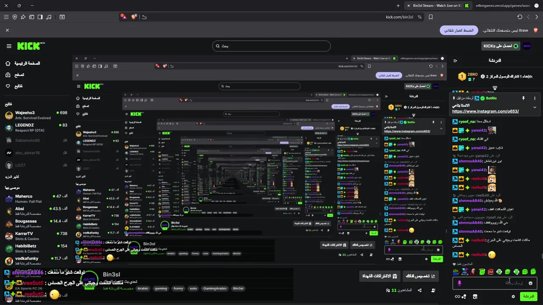The image size is (543, 305).
Task: Open the Brave wallet icon in toolbar
Action: [31, 17]
